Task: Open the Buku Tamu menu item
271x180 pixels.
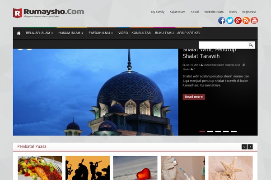Action: tap(164, 33)
